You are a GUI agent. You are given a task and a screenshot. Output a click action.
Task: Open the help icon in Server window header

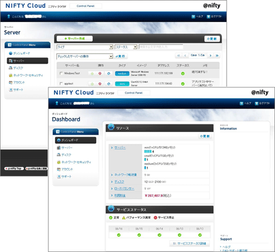(x=193, y=17)
